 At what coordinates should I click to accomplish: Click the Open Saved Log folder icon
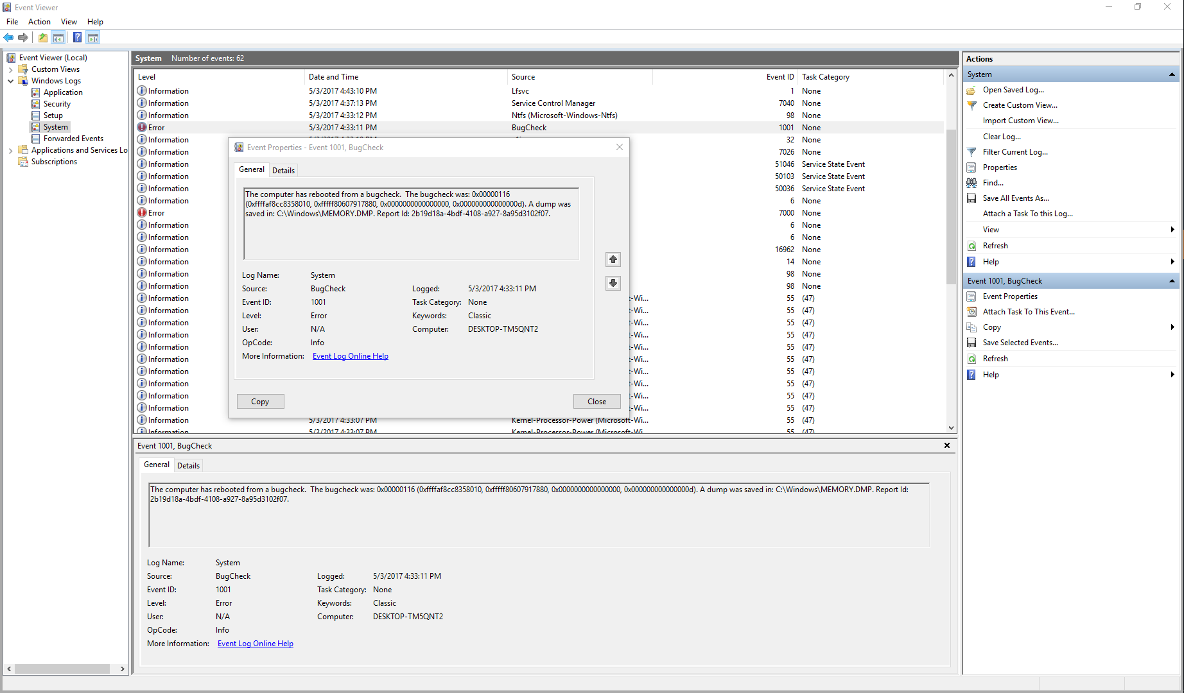tap(971, 90)
